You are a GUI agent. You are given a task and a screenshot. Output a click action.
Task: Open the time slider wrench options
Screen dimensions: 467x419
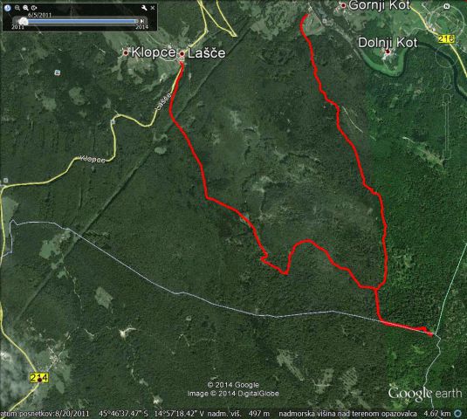[144, 8]
